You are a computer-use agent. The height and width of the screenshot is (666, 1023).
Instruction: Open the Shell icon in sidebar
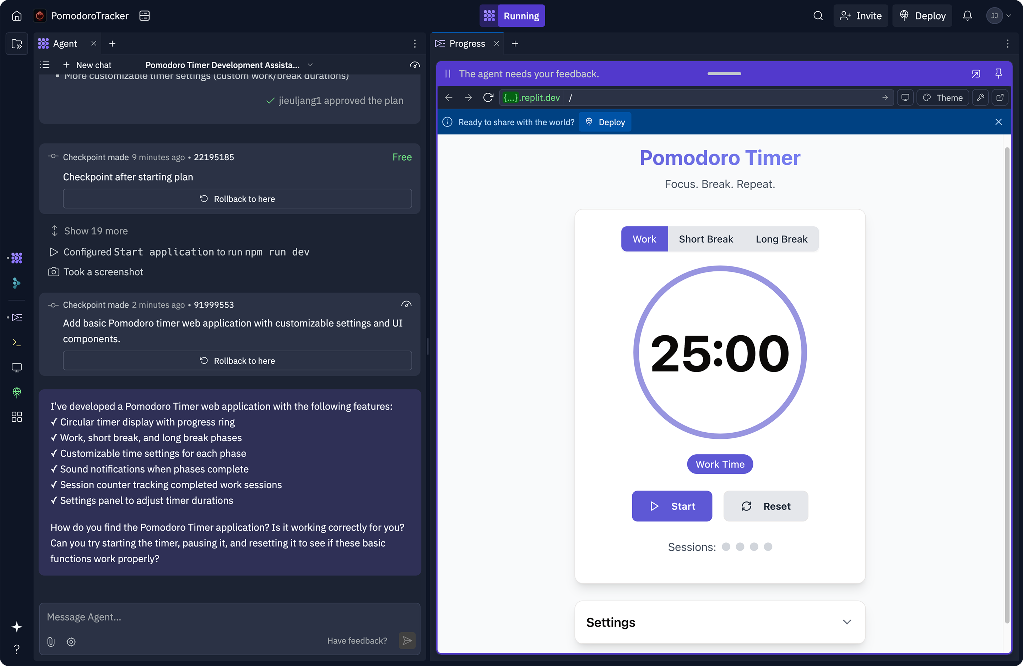pyautogui.click(x=17, y=342)
